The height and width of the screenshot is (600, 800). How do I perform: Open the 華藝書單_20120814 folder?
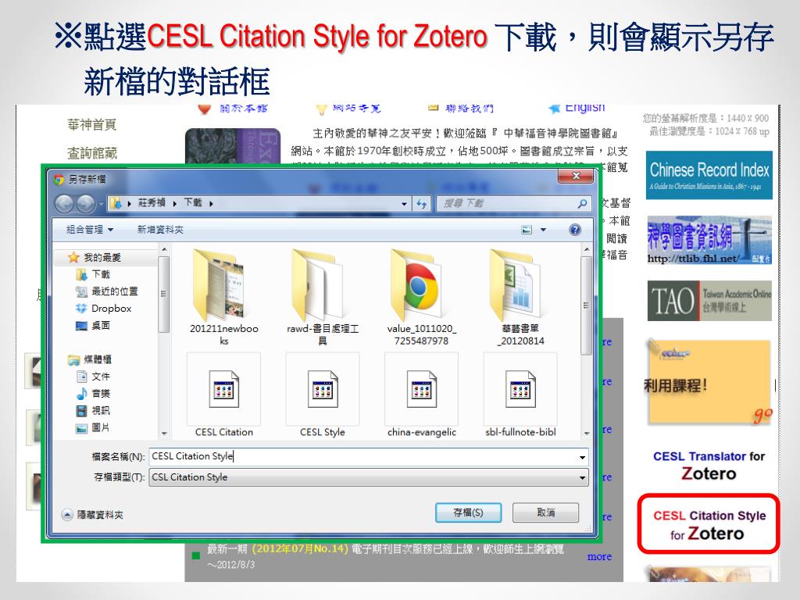point(520,298)
